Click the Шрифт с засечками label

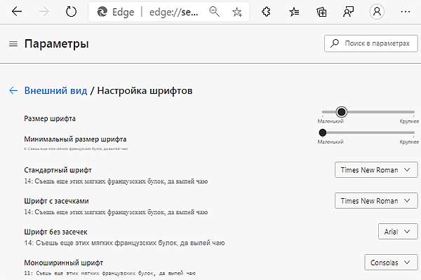coord(56,201)
